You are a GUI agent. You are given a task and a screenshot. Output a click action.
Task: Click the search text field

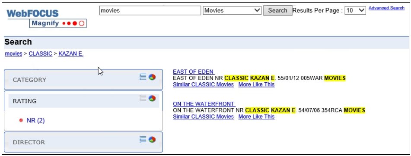point(150,10)
